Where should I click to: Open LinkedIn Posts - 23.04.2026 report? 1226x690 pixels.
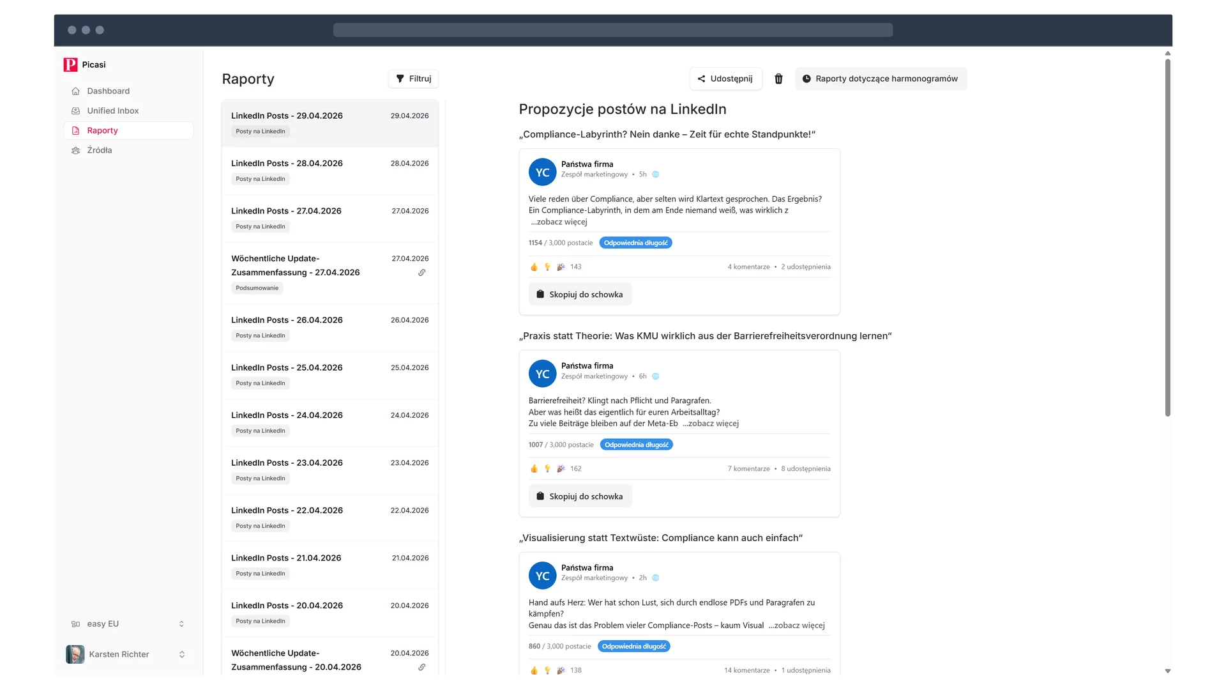pyautogui.click(x=330, y=470)
